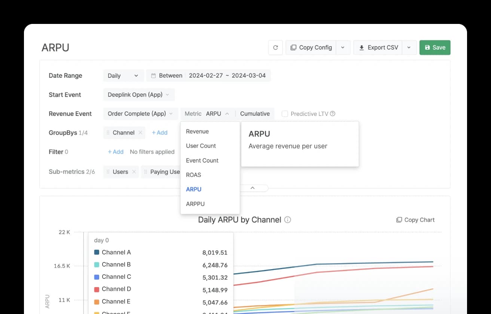
Task: Click the Save button's disk icon
Action: 428,47
